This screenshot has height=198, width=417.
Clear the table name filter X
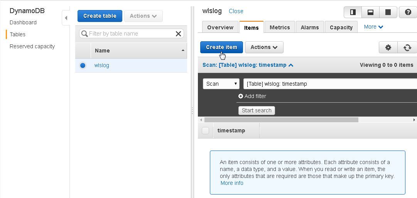tap(178, 34)
